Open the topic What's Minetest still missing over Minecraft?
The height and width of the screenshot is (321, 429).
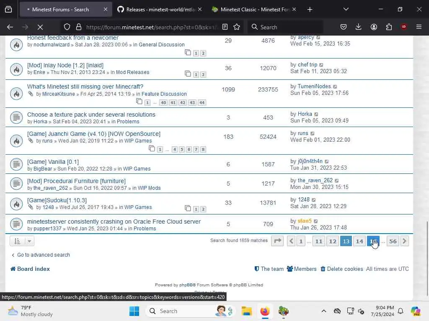click(x=85, y=87)
